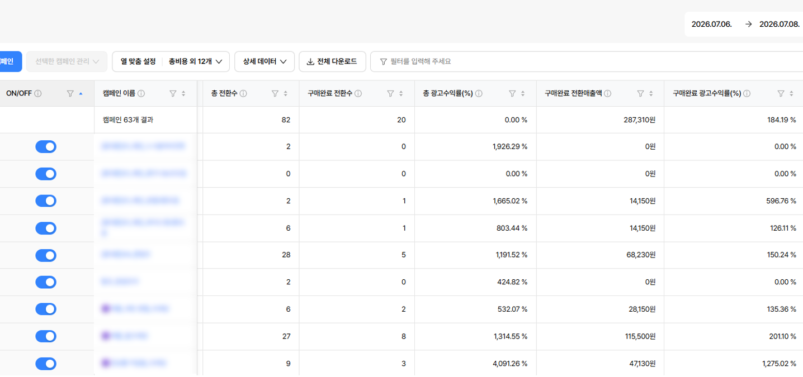
Task: Open 선택한 캠페인 관리 dropdown
Action: pyautogui.click(x=67, y=61)
